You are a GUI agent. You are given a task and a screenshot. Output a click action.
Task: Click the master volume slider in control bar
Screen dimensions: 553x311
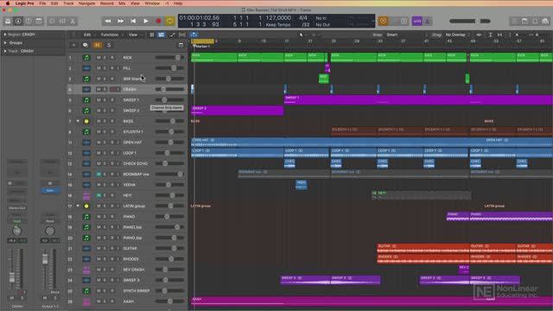tap(470, 21)
